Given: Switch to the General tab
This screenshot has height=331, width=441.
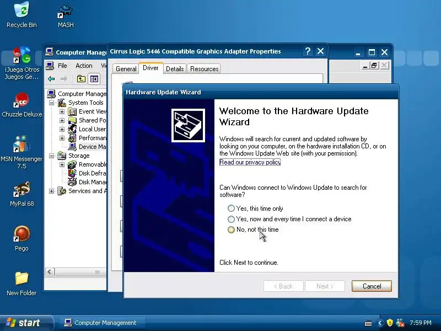Looking at the screenshot, I should [x=126, y=69].
